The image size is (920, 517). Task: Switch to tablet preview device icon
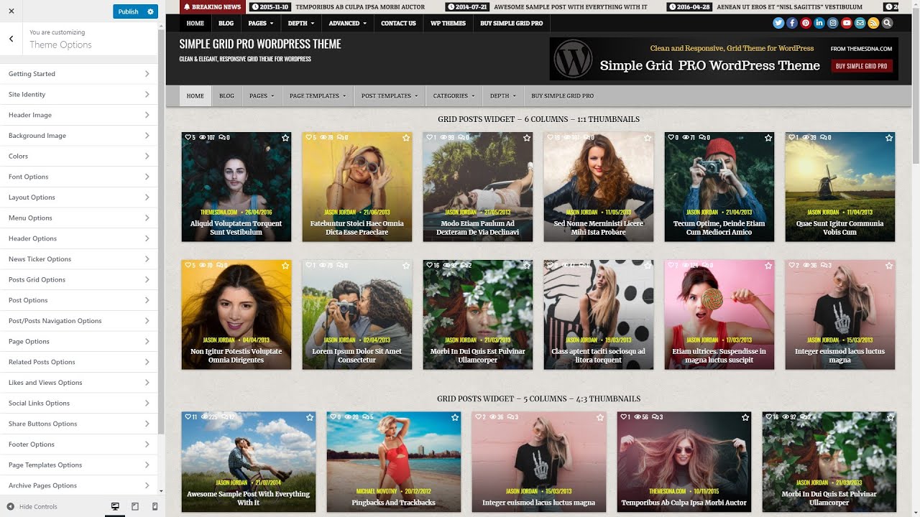click(135, 506)
